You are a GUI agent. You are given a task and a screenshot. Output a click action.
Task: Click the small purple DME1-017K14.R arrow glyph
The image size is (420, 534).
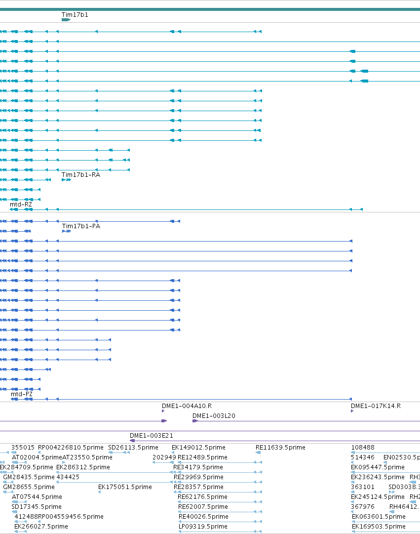(x=352, y=411)
